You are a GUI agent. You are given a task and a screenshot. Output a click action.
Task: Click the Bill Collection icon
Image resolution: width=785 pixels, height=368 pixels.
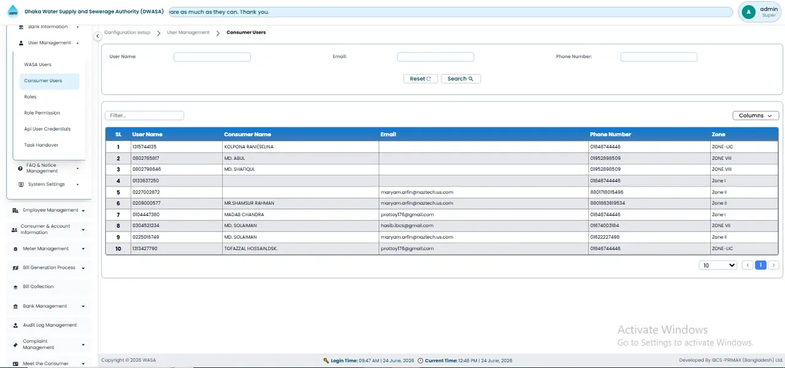point(16,287)
